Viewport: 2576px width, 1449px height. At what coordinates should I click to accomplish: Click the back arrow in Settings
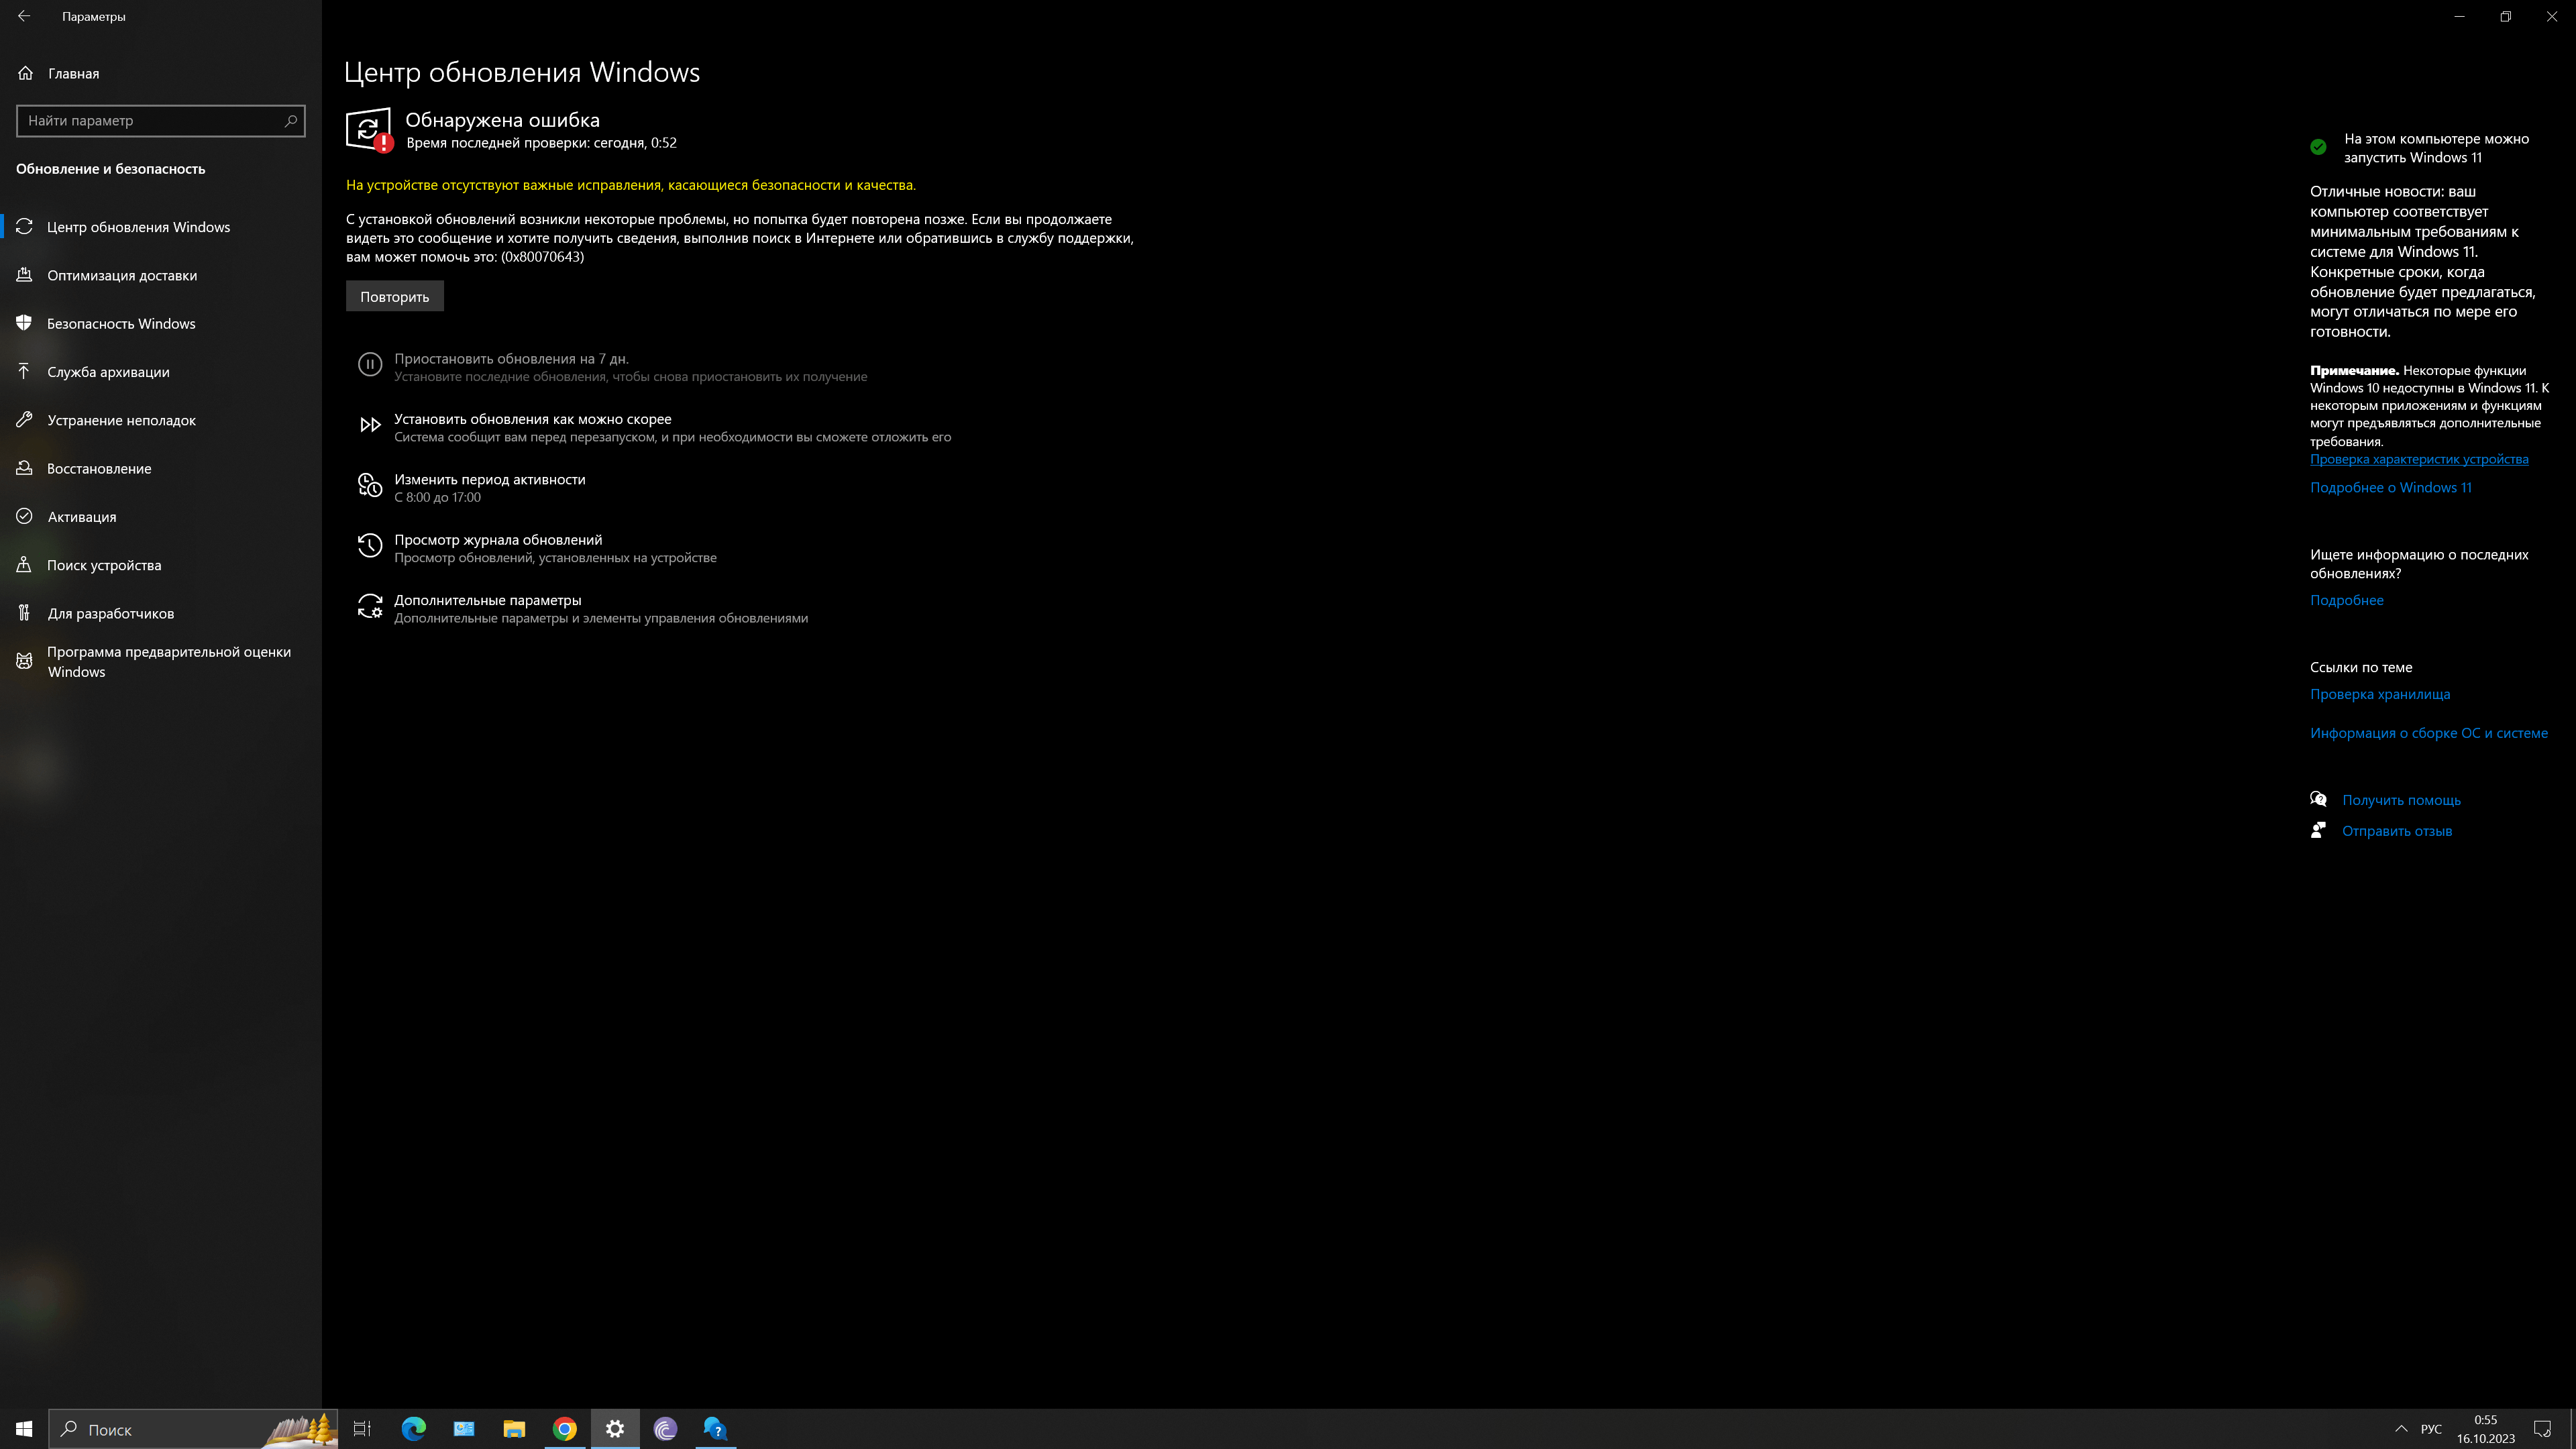pyautogui.click(x=24, y=16)
